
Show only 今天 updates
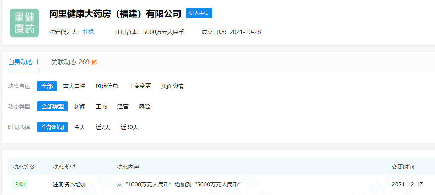pos(80,127)
